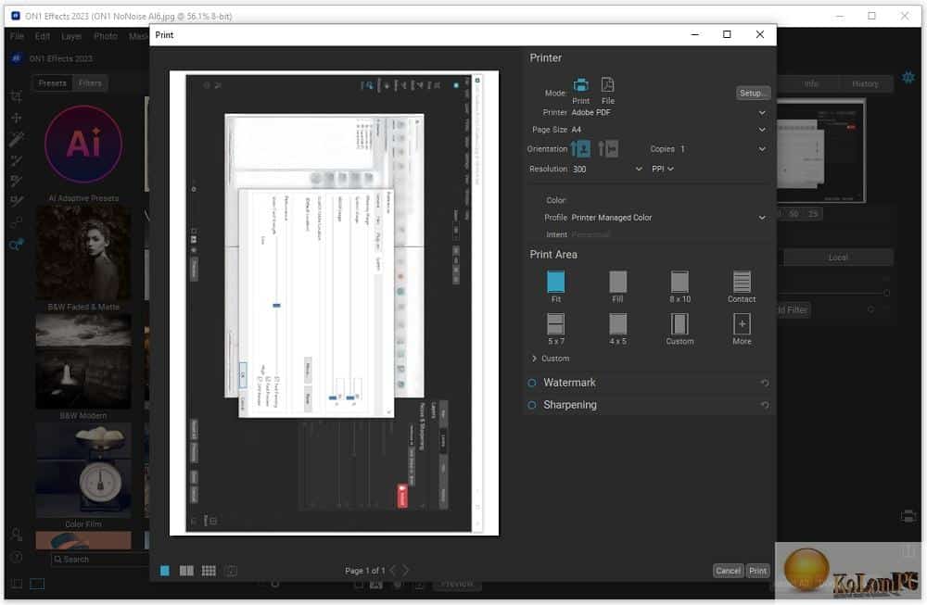Screen dimensions: 927x605
Task: Cancel the Print dialog
Action: 728,571
